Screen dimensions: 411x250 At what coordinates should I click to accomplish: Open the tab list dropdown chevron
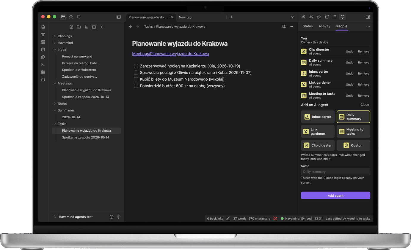(292, 17)
